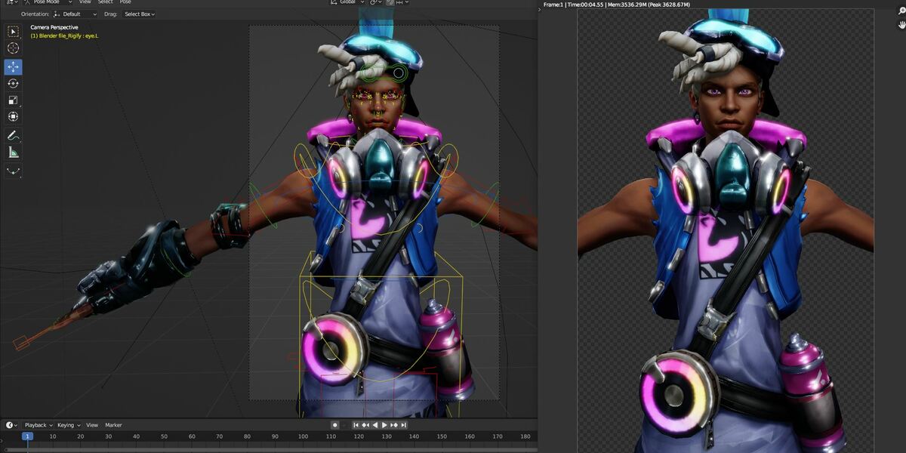The image size is (906, 453).
Task: Open the Keying popover in the timeline
Action: point(68,425)
